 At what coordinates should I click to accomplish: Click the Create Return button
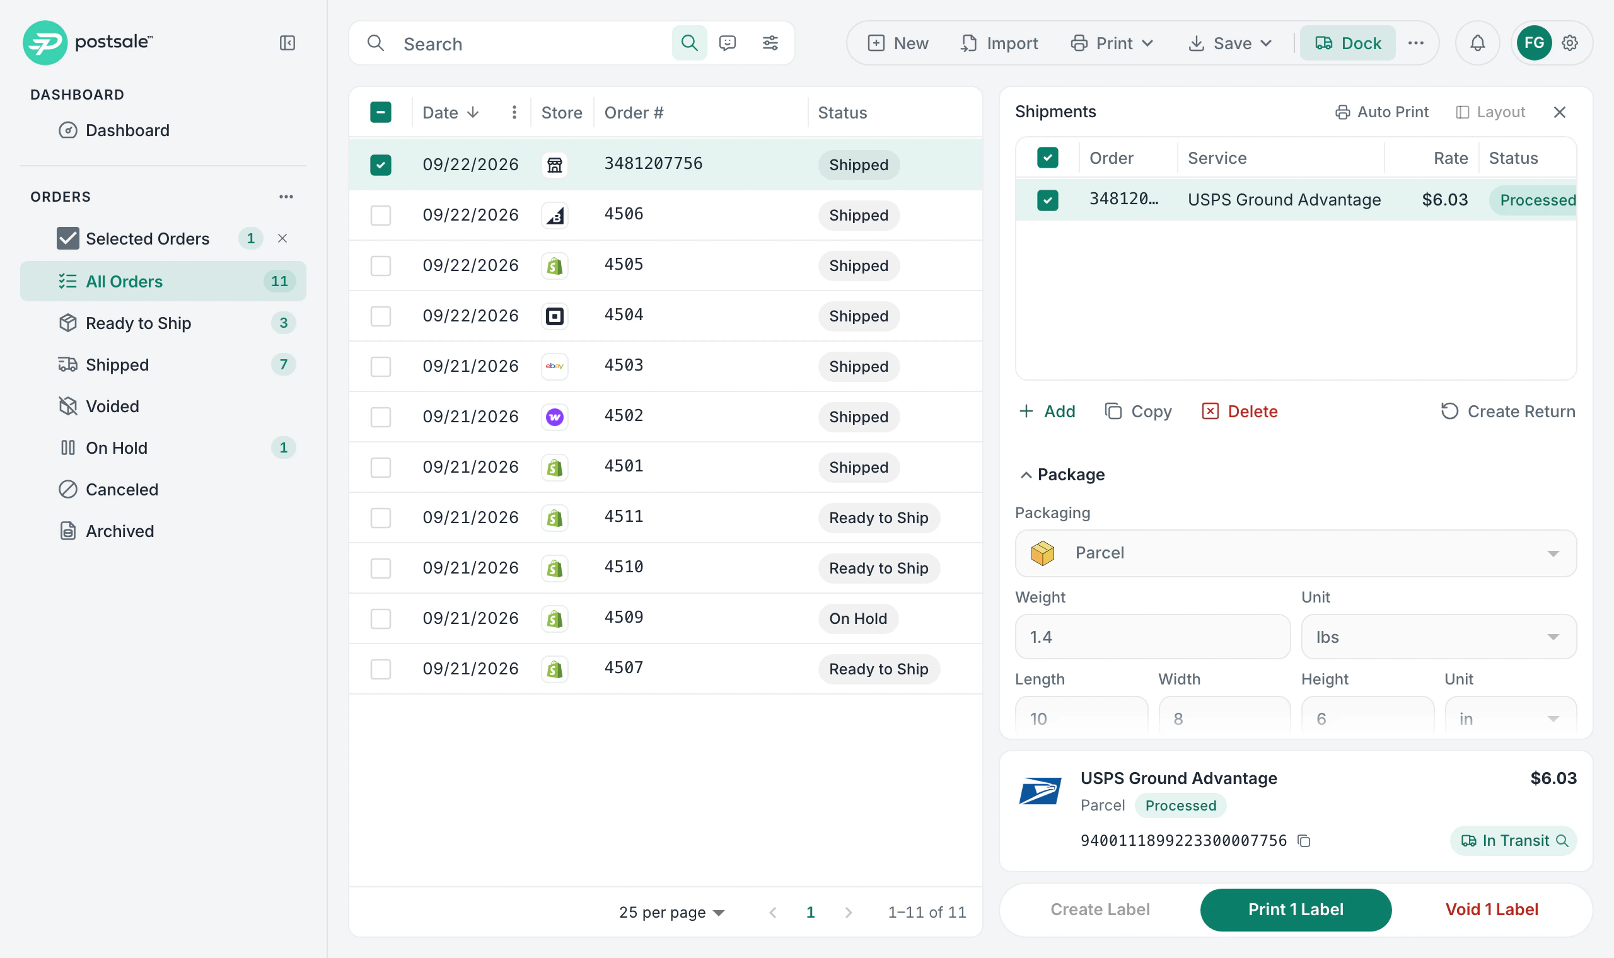coord(1507,412)
